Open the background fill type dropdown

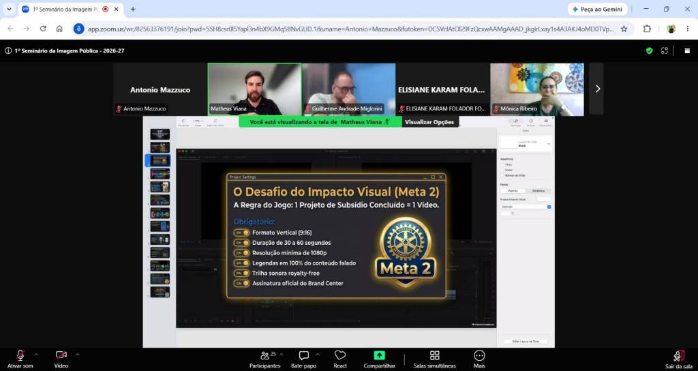pyautogui.click(x=526, y=207)
